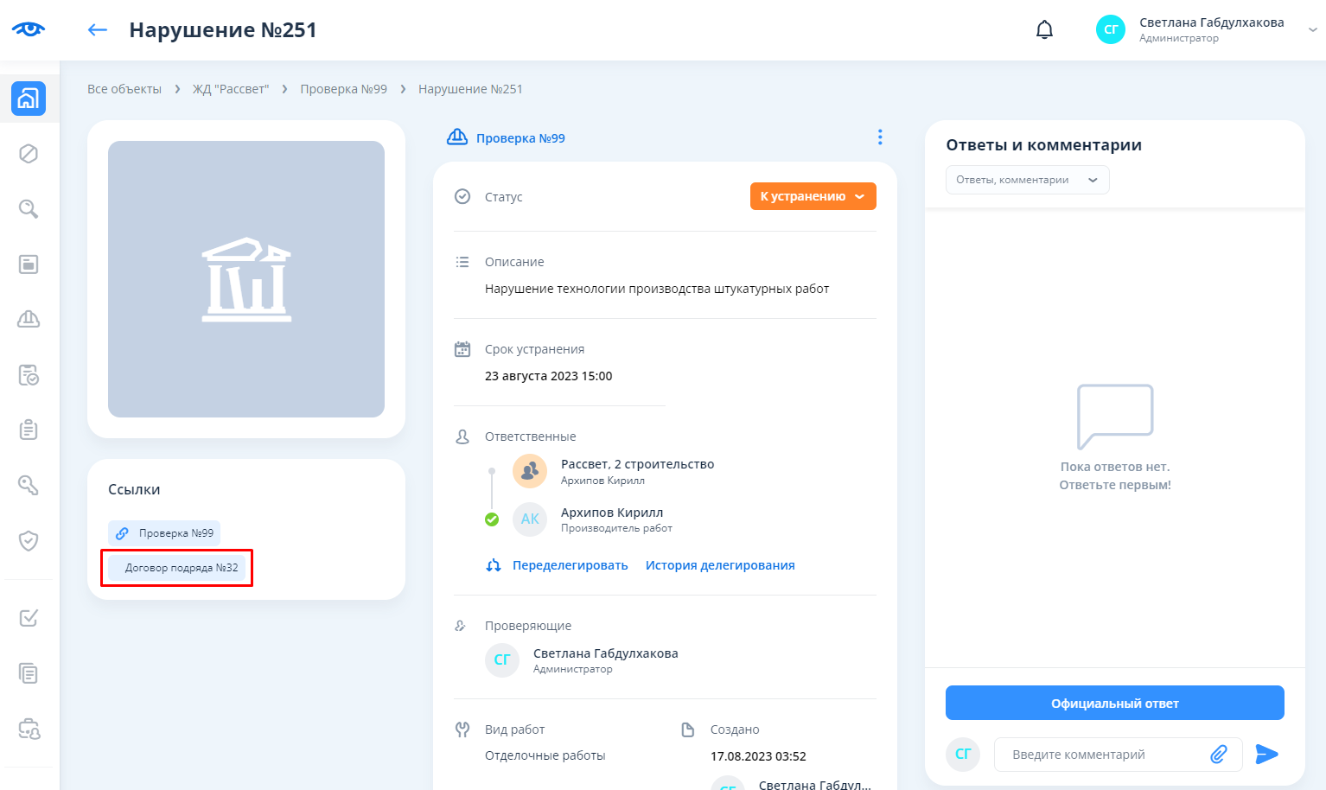Send comment with the arrow icon
This screenshot has width=1326, height=790.
[x=1266, y=755]
